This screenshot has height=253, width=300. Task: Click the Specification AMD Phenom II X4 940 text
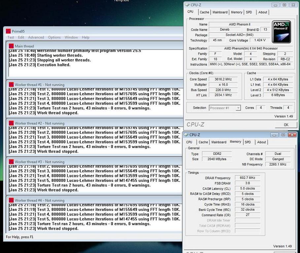pos(251,48)
